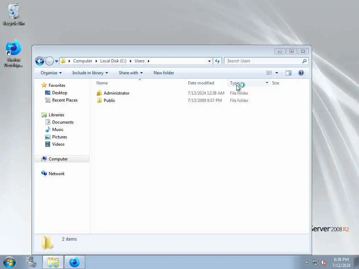Select Computer in the address breadcrumb

(83, 61)
